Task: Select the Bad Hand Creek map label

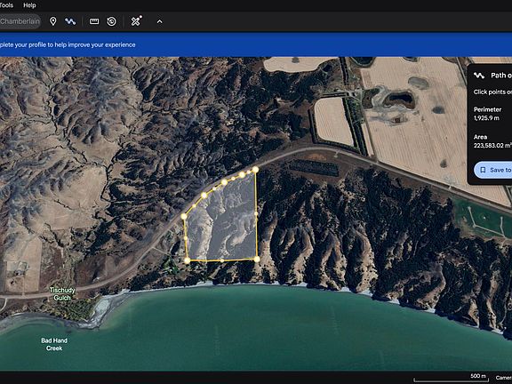Action: 54,344
